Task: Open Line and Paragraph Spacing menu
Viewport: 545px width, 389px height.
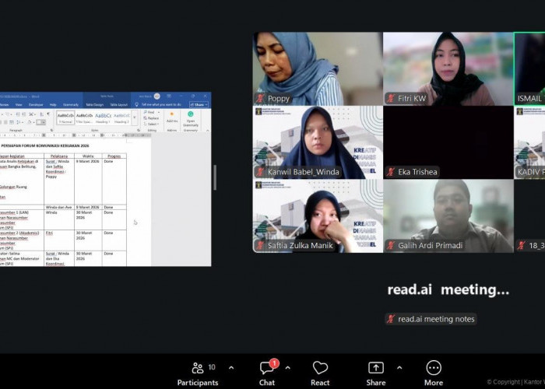Action: (19, 122)
